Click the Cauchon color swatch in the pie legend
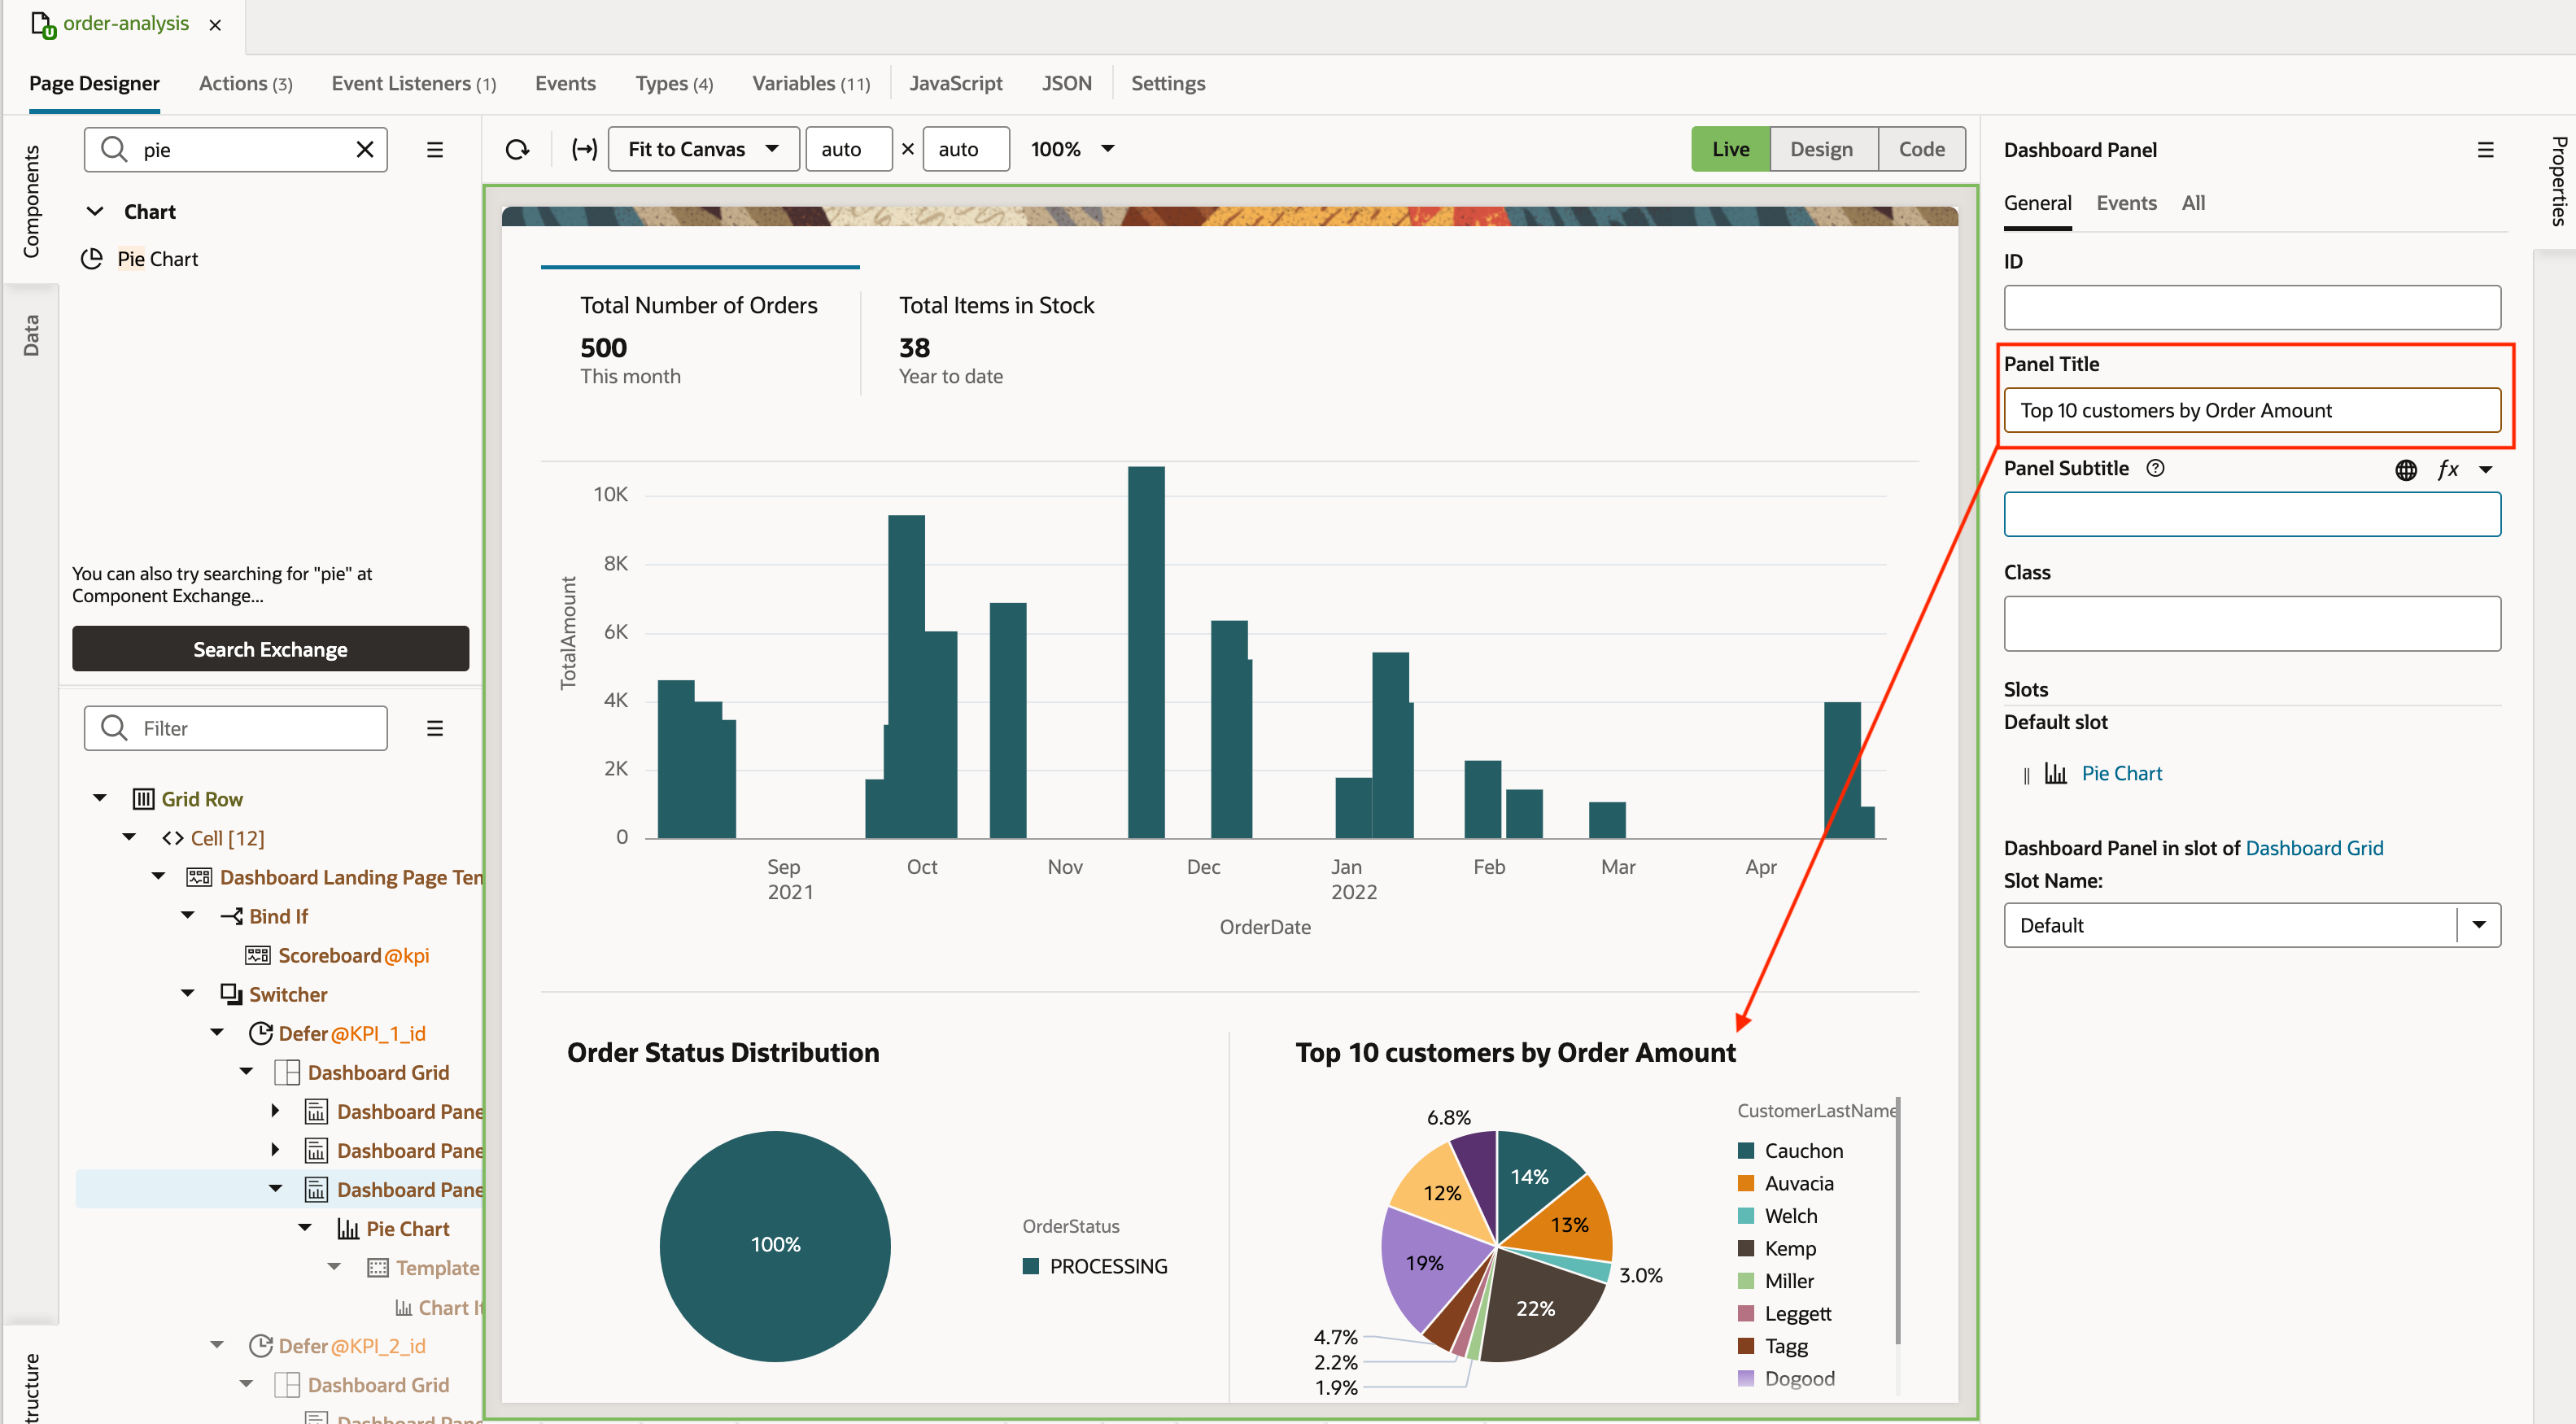The height and width of the screenshot is (1424, 2576). (x=1746, y=1150)
